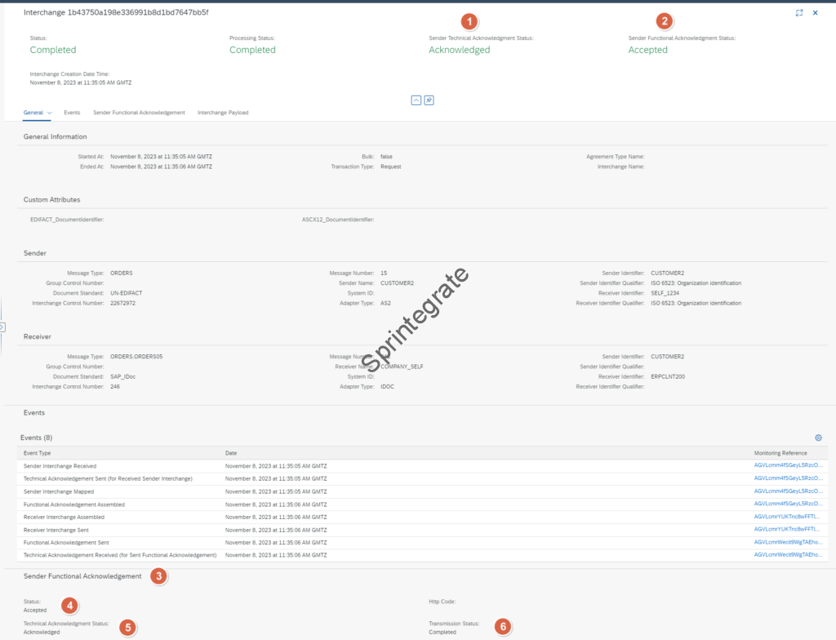Switch to the Events tab
This screenshot has width=836, height=640.
(72, 113)
